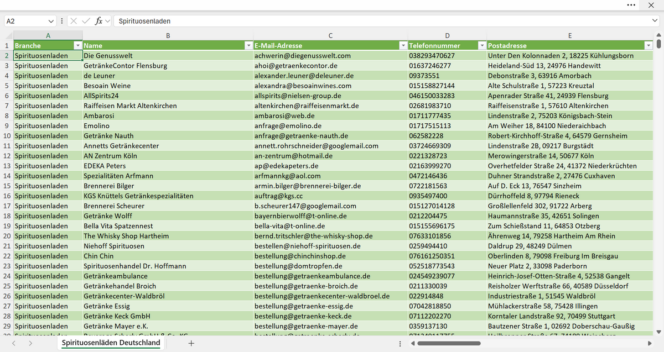Screen dimensions: 664x352
Task: Click the formula bar options dots
Action: 61,21
